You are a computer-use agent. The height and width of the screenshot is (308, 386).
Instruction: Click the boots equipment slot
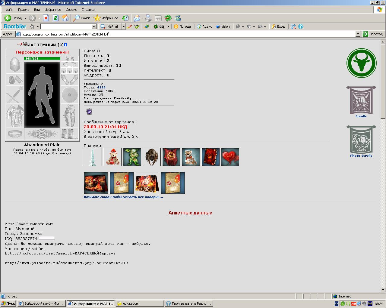click(70, 134)
